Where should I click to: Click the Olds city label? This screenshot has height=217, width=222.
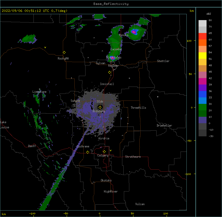[100, 102]
